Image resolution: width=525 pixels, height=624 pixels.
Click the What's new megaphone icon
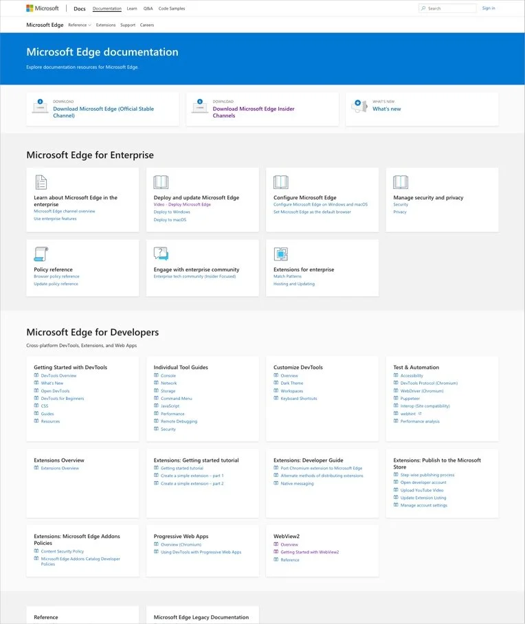(359, 106)
